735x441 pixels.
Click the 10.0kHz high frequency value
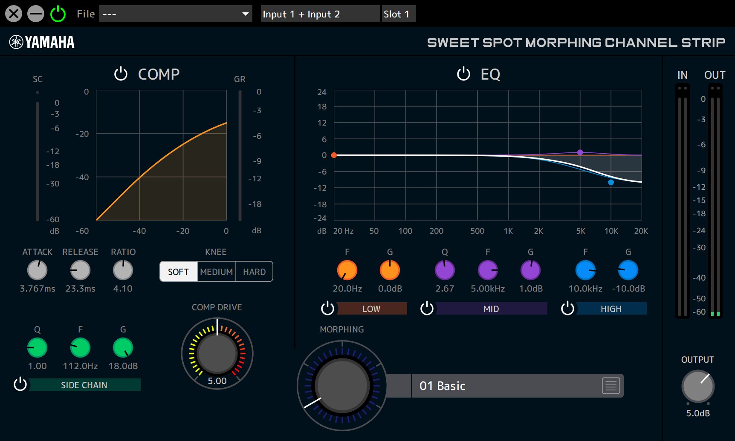click(x=585, y=289)
